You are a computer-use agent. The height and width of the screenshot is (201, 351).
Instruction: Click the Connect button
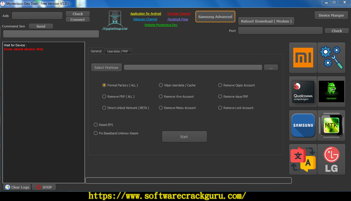click(x=78, y=19)
